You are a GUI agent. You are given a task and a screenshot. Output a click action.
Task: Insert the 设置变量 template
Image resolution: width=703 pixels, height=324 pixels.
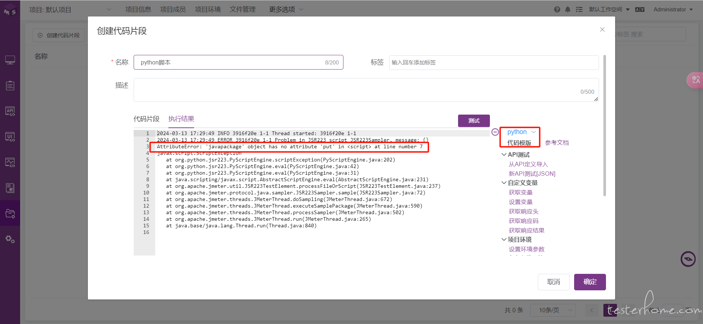click(x=521, y=202)
